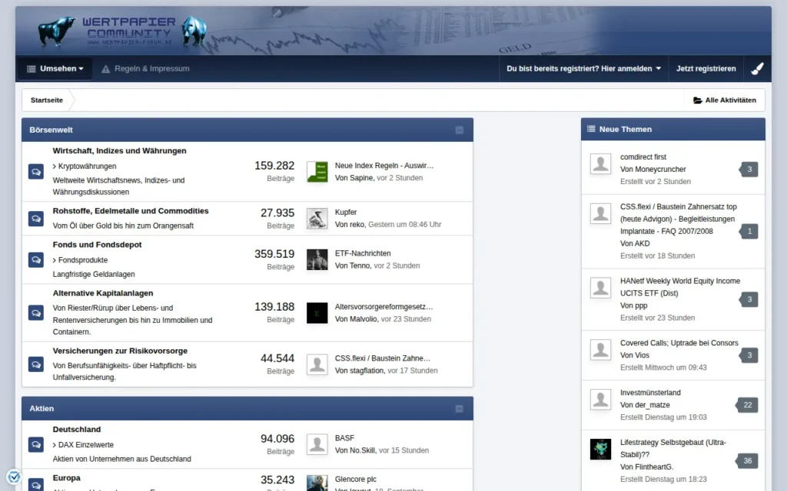Image resolution: width=787 pixels, height=491 pixels.
Task: Go to Startseite breadcrumb
Action: point(47,101)
